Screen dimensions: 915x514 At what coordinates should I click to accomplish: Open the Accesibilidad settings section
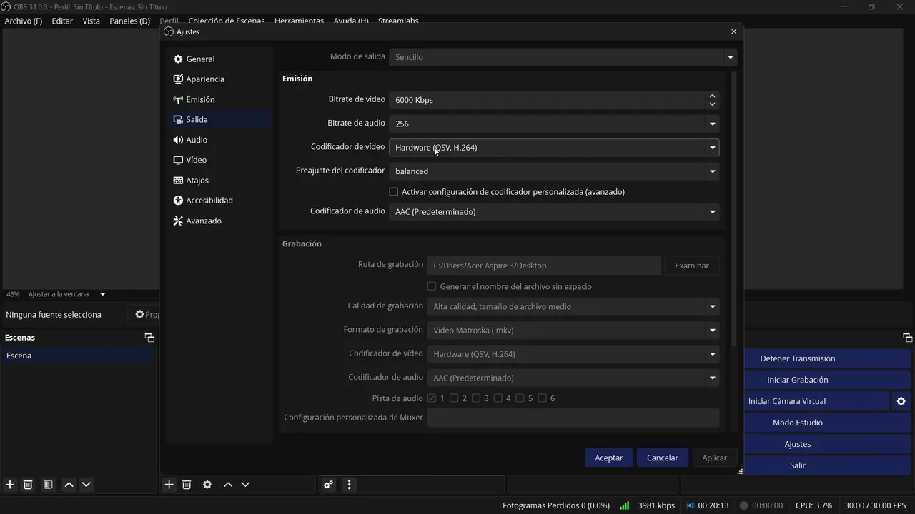[219, 201]
